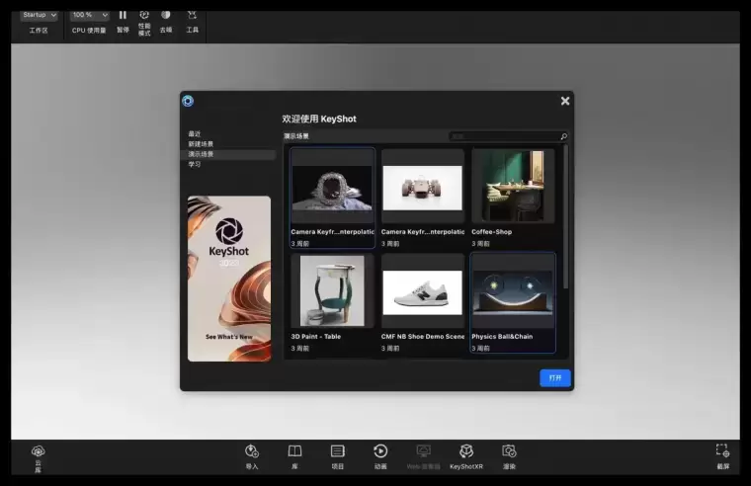Click the Coffee-Shop title text
This screenshot has height=486, width=751.
tap(491, 232)
